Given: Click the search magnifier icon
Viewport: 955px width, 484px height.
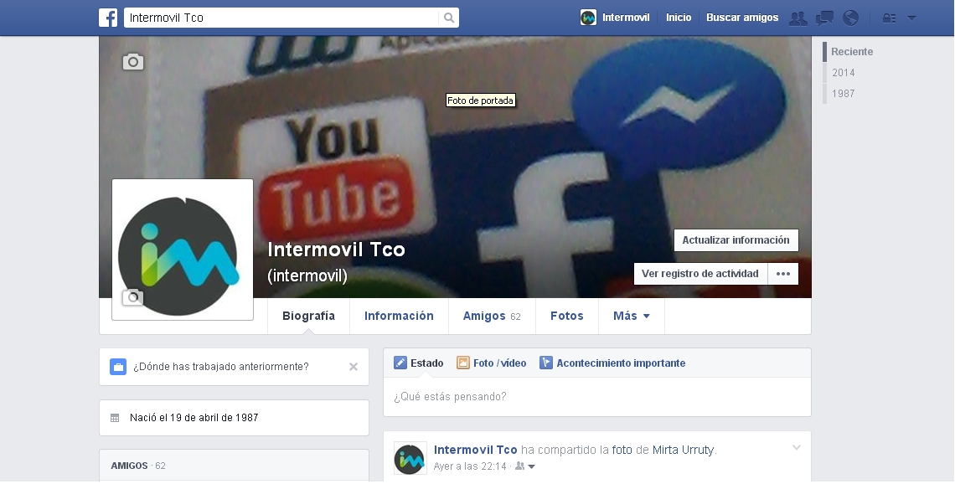Looking at the screenshot, I should coord(449,18).
